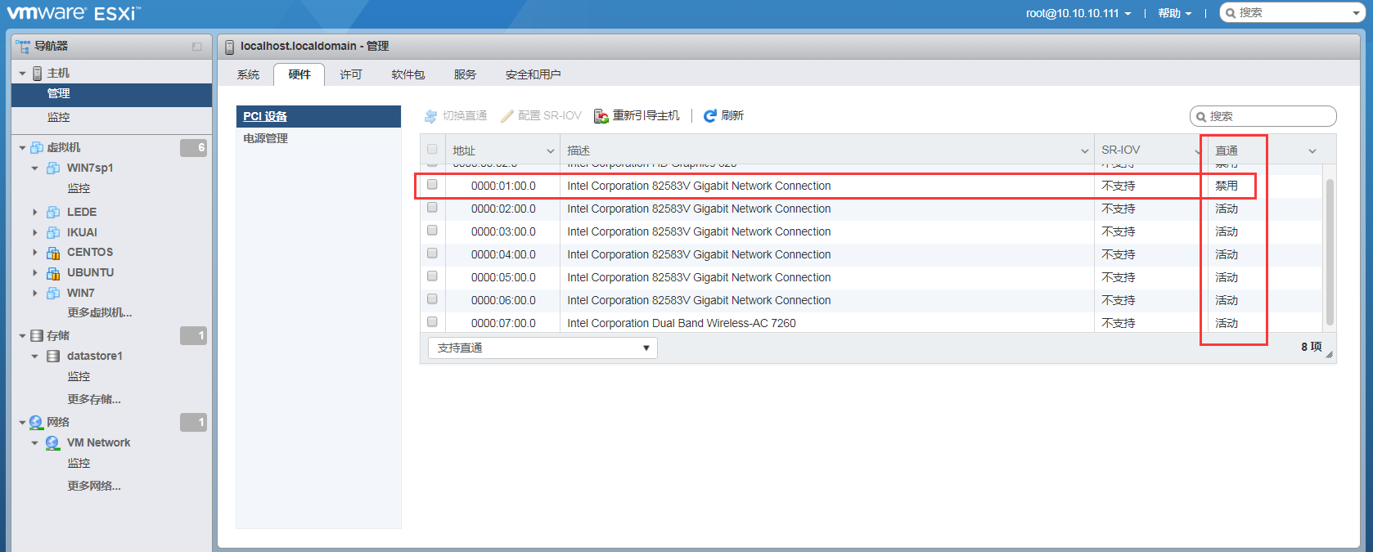Click the 禁用 status of device 0000:01:00.0
The height and width of the screenshot is (552, 1373).
click(x=1227, y=186)
